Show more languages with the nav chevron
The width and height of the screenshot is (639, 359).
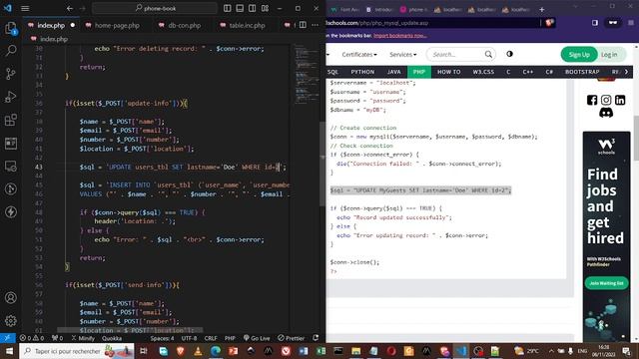[x=626, y=72]
